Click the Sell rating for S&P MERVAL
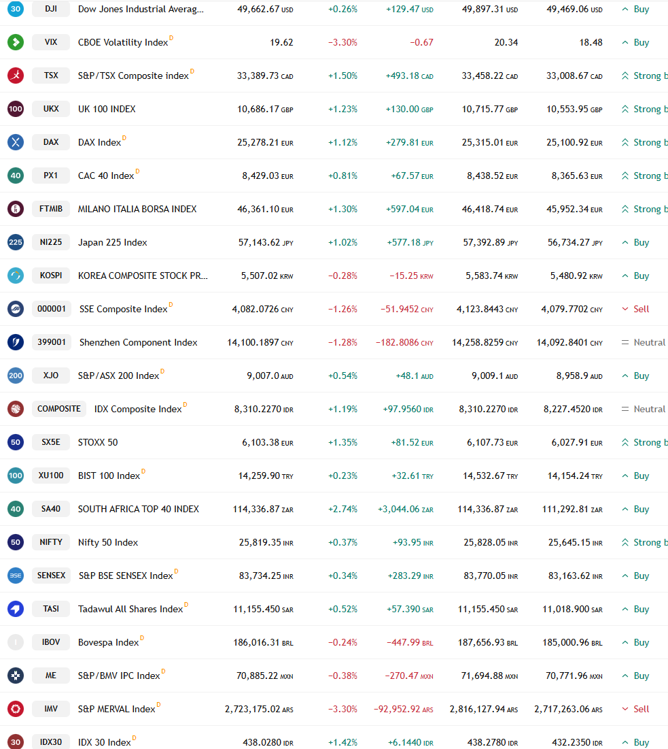 point(635,710)
